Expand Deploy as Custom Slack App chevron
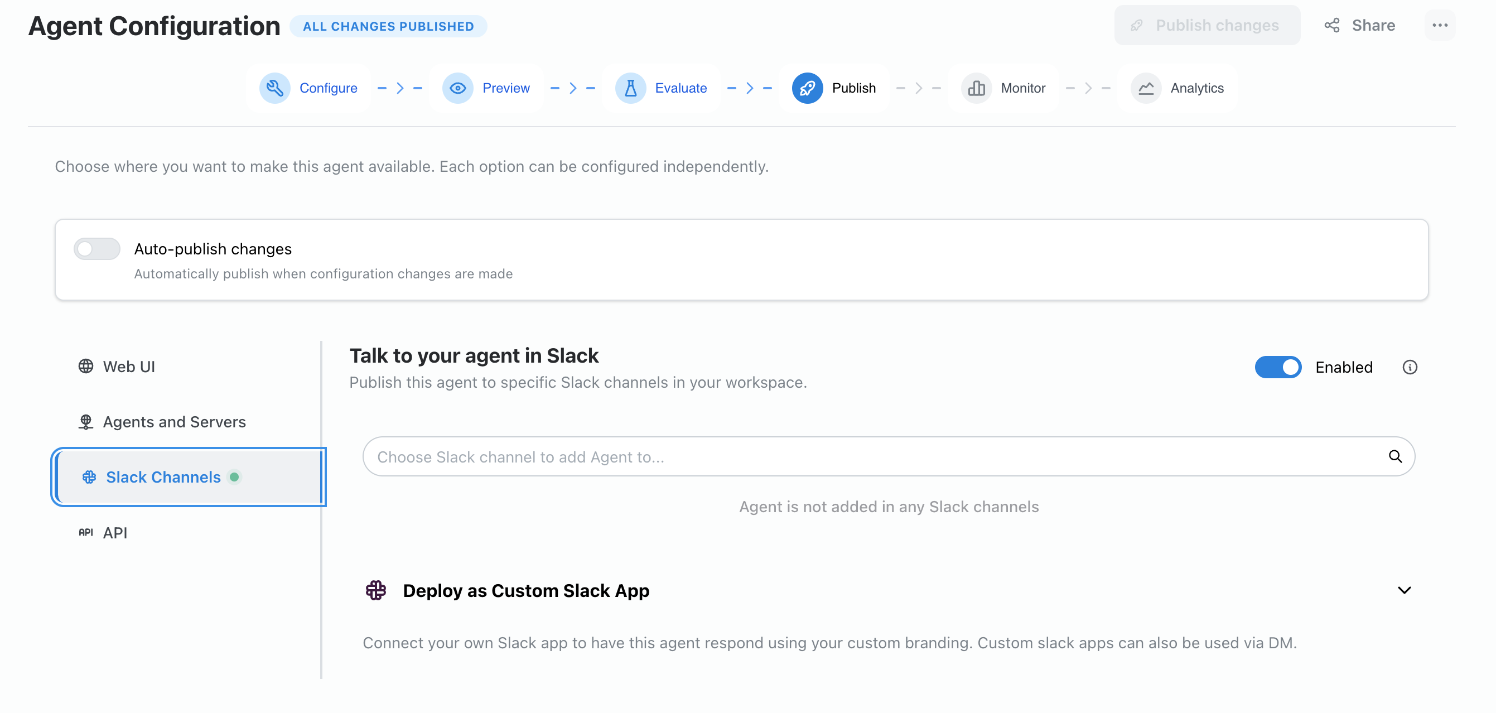The height and width of the screenshot is (713, 1496). click(x=1403, y=590)
